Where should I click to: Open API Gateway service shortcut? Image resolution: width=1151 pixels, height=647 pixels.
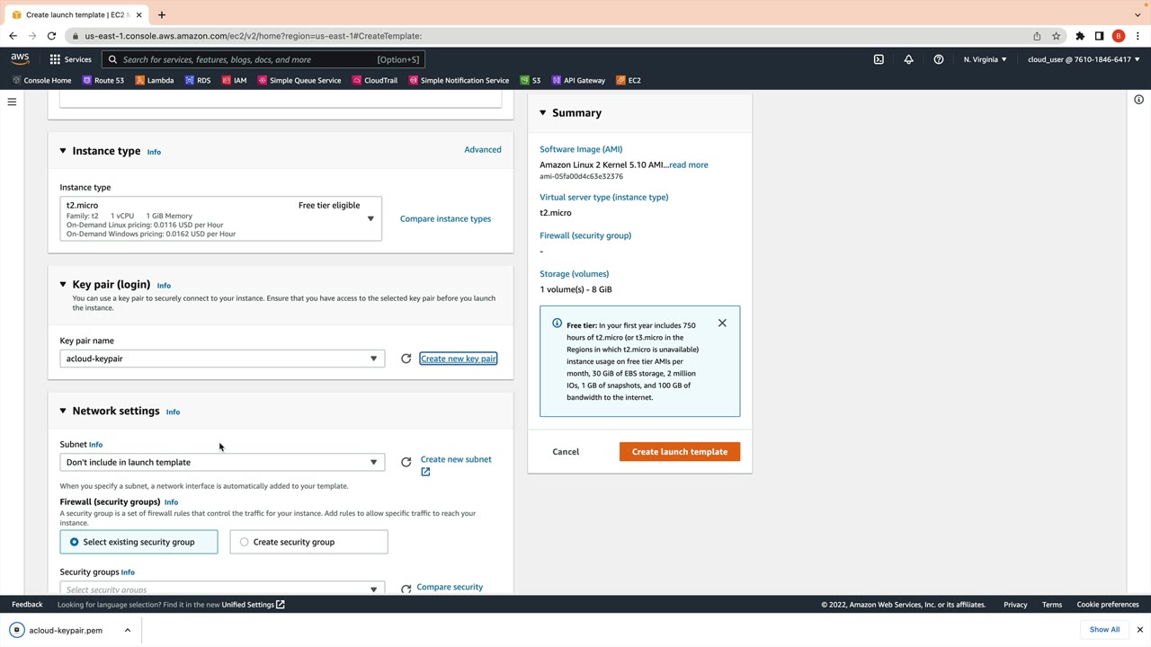(x=578, y=80)
